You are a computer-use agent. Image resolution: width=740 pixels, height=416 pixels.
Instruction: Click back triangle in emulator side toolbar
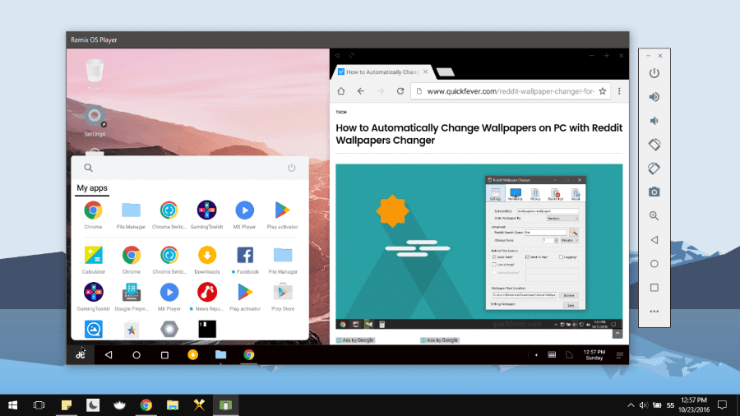point(654,239)
